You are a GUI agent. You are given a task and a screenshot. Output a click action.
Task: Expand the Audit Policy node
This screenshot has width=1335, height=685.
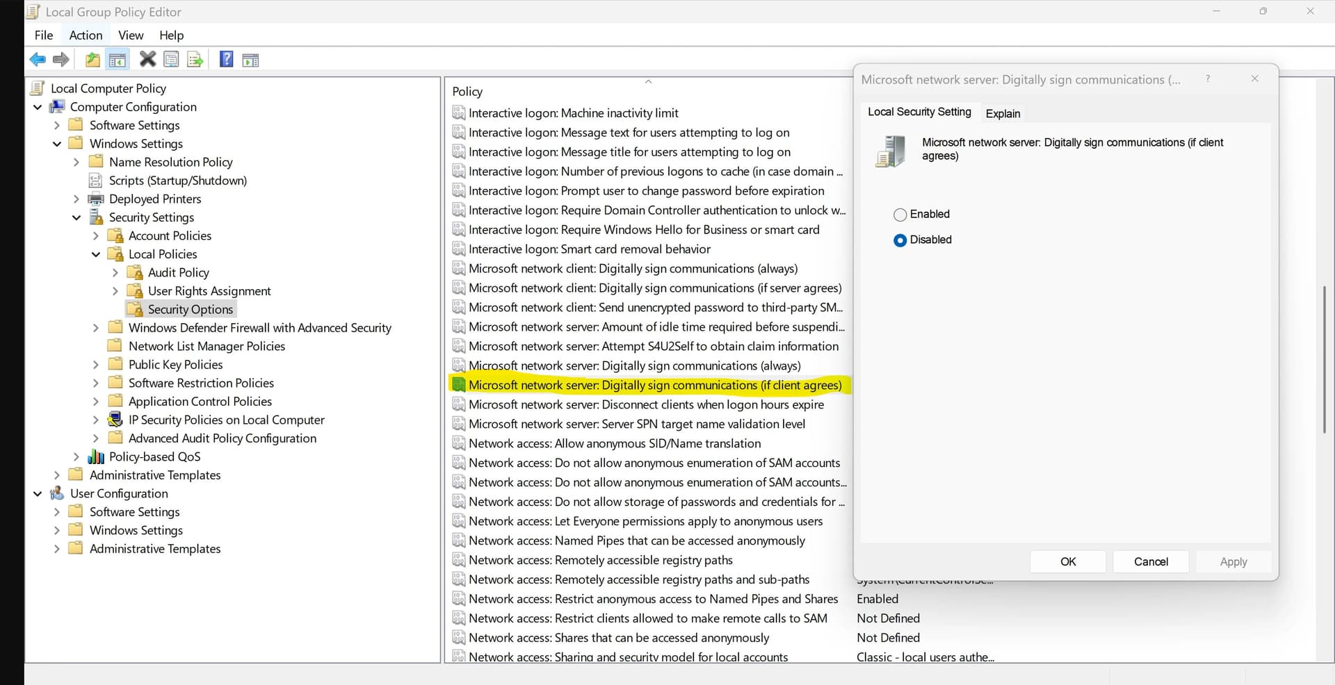coord(115,273)
